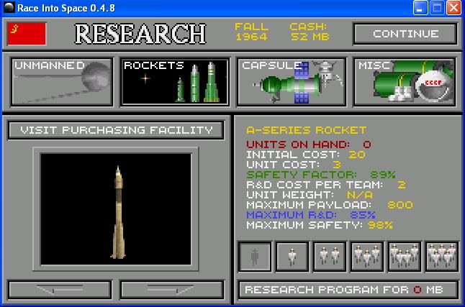465x307 pixels.
Task: Click the UNITS ON HAND: 0 line
Action: click(x=309, y=145)
